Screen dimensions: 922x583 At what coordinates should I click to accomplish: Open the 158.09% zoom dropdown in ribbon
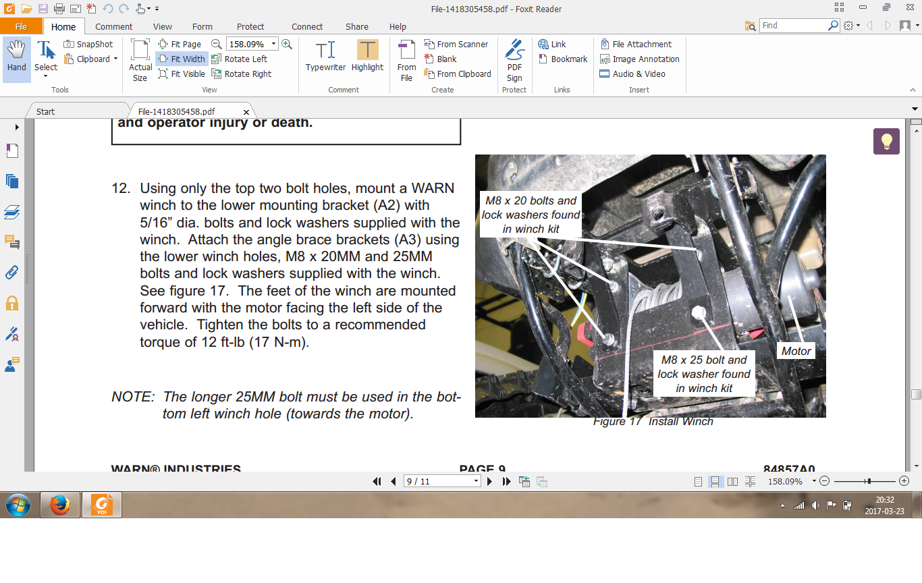click(273, 44)
